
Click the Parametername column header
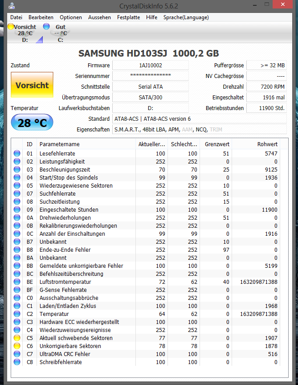(x=86, y=144)
